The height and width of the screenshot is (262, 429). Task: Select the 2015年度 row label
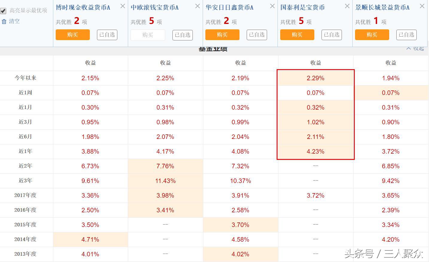point(25,225)
